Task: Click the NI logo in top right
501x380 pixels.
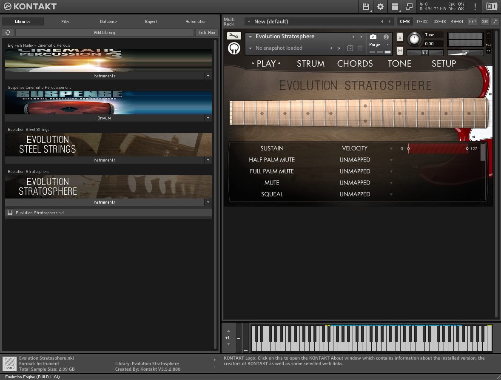Action: 492,6
